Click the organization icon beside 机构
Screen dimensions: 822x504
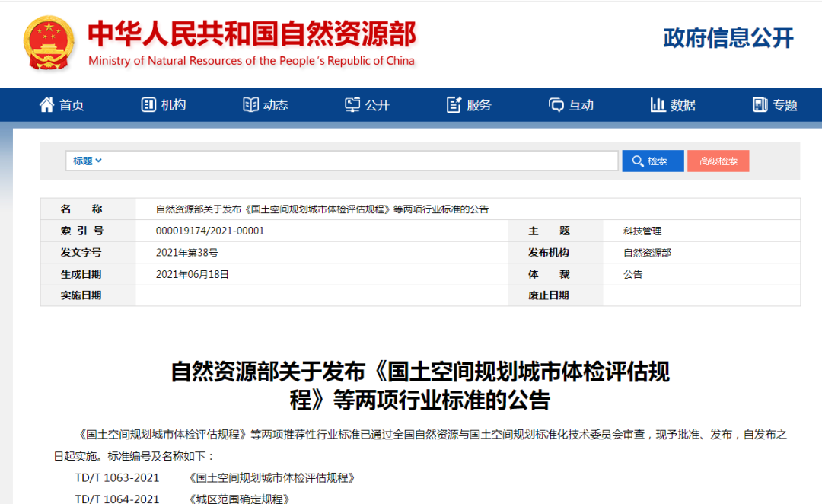coord(148,105)
